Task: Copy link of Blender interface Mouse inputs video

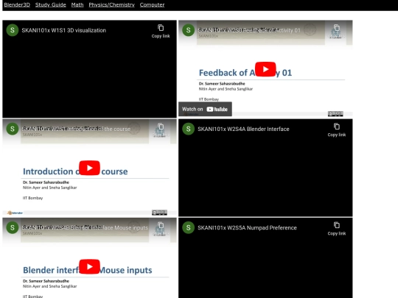Action: point(161,229)
